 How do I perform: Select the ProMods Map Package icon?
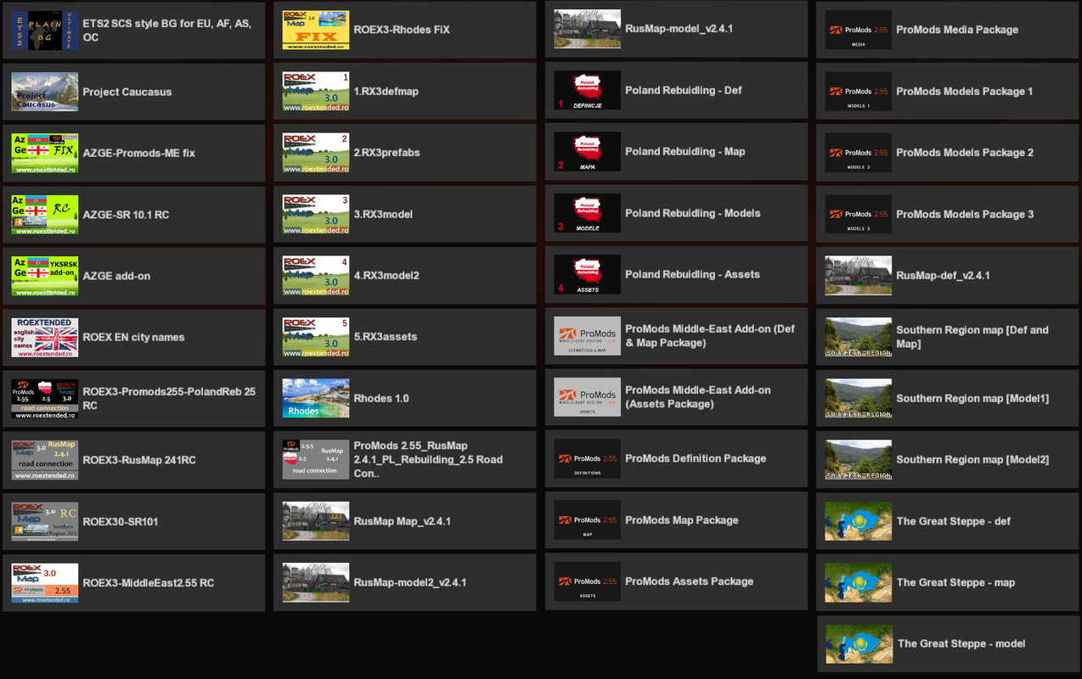(x=587, y=520)
